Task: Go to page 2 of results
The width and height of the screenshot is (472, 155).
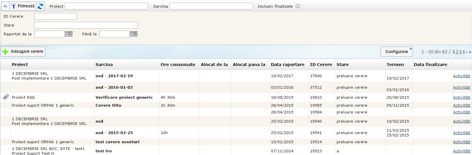Action: 457,52
